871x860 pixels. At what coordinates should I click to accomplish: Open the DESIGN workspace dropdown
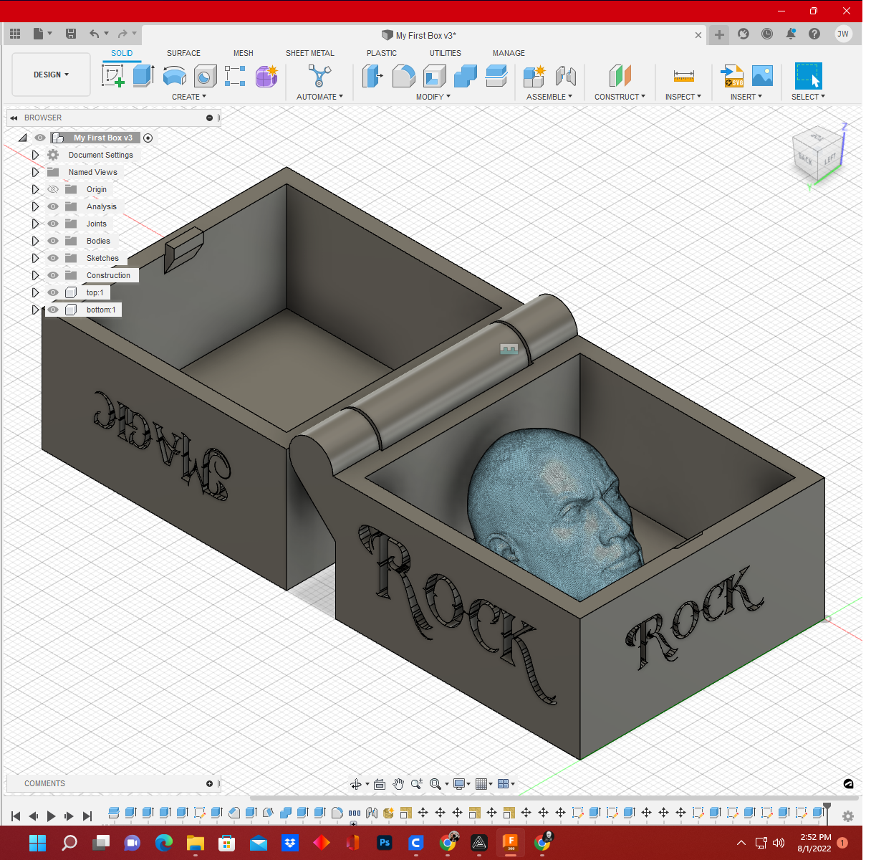tap(52, 75)
